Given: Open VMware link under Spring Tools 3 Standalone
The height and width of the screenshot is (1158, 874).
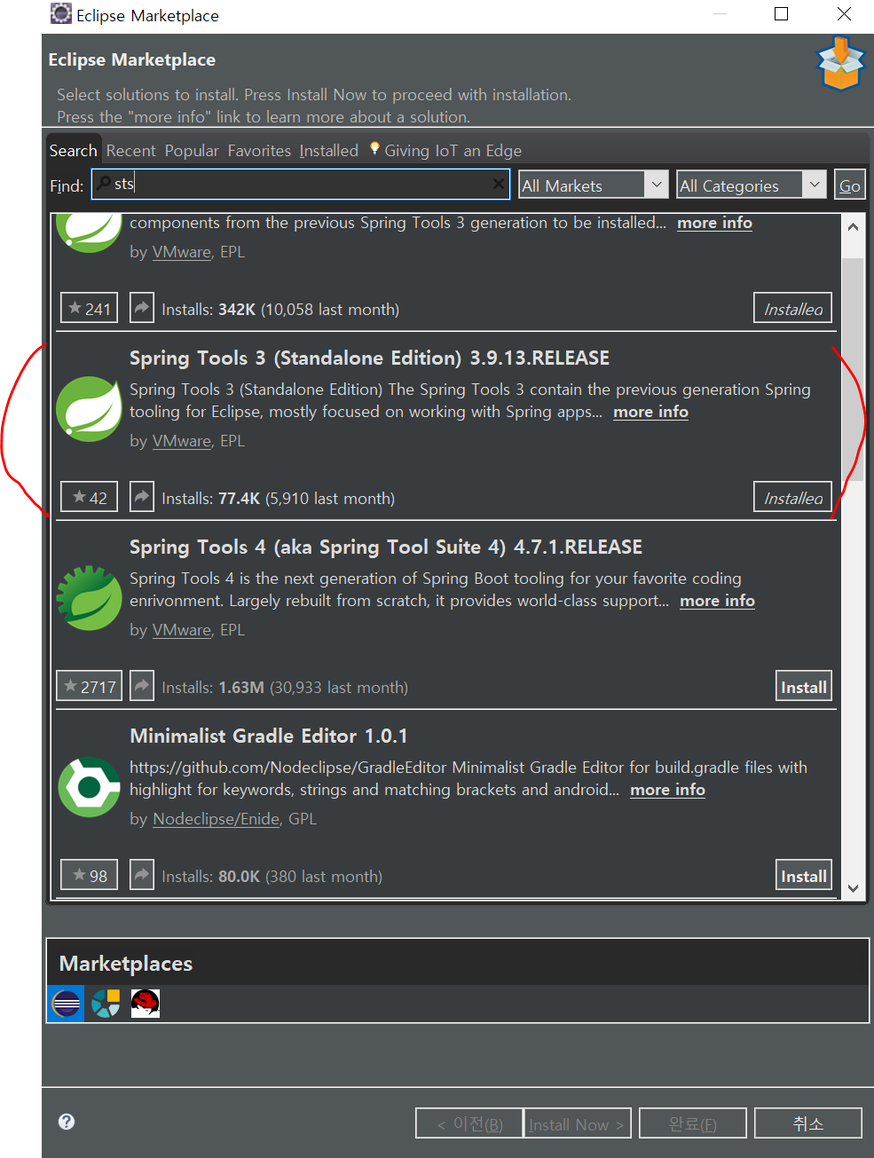Looking at the screenshot, I should pyautogui.click(x=182, y=440).
